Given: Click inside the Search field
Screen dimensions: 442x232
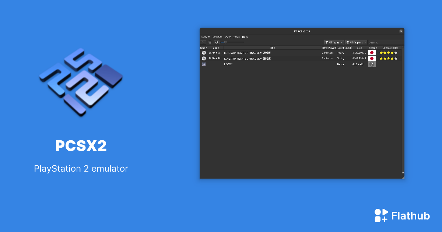Looking at the screenshot, I should click(x=386, y=42).
